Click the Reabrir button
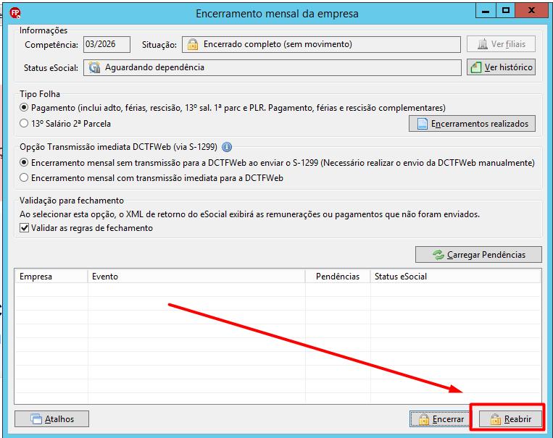Viewport: 553px width, 438px height. pyautogui.click(x=510, y=419)
